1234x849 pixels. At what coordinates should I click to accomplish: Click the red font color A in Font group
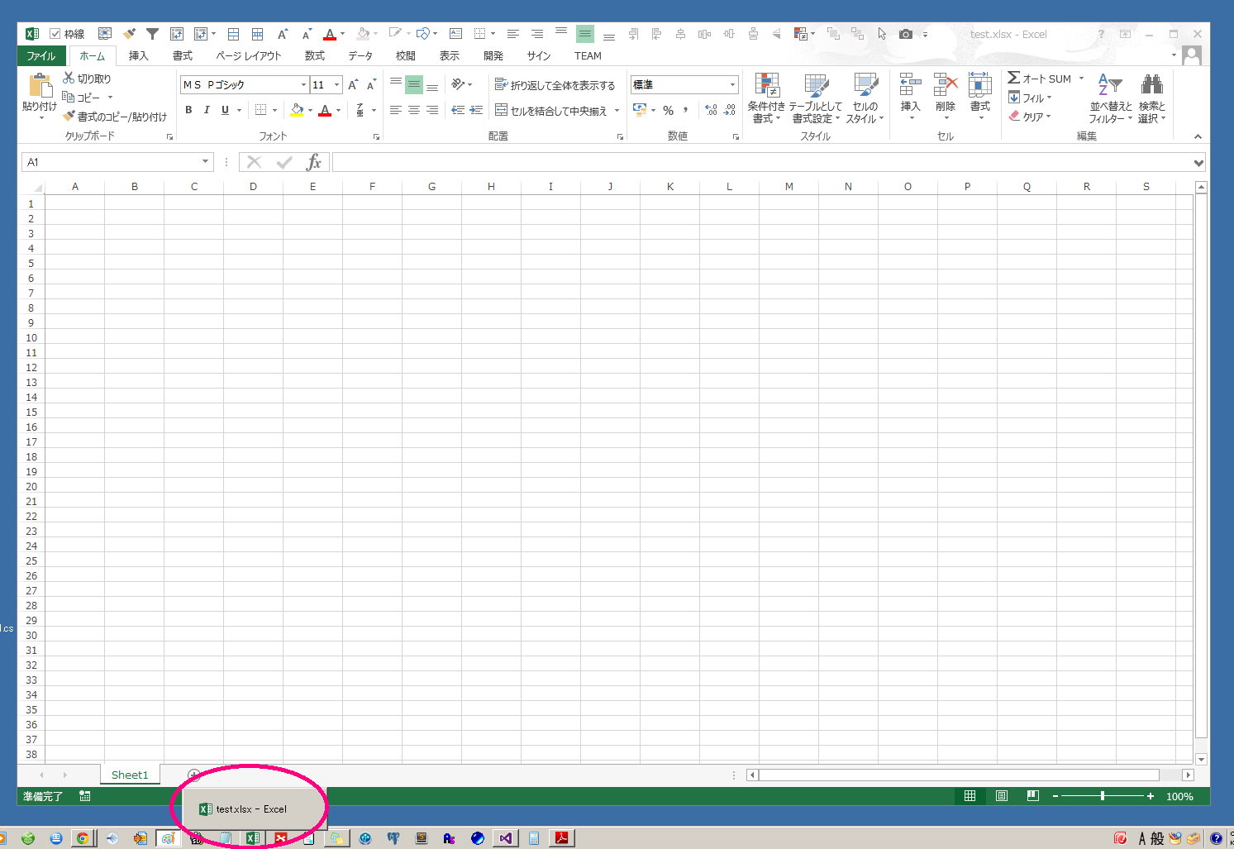tap(325, 110)
